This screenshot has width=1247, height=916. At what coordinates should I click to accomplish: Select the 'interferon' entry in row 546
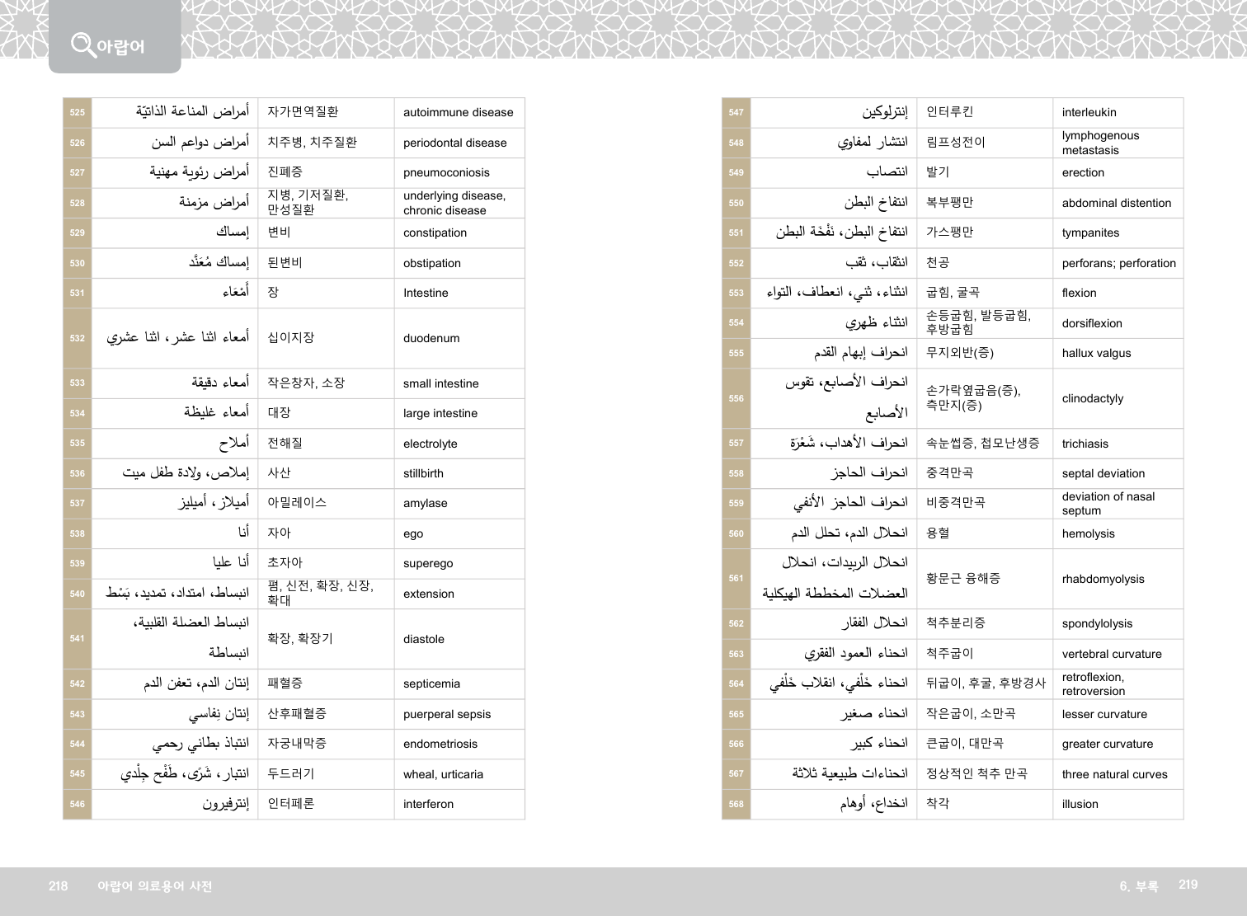point(428,804)
